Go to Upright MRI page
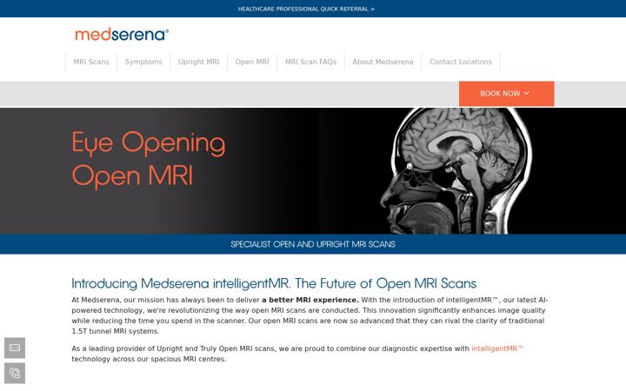This screenshot has height=391, width=626. coord(199,62)
